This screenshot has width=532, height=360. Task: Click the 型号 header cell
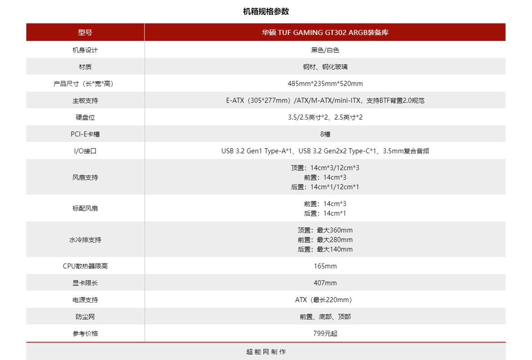[85, 32]
